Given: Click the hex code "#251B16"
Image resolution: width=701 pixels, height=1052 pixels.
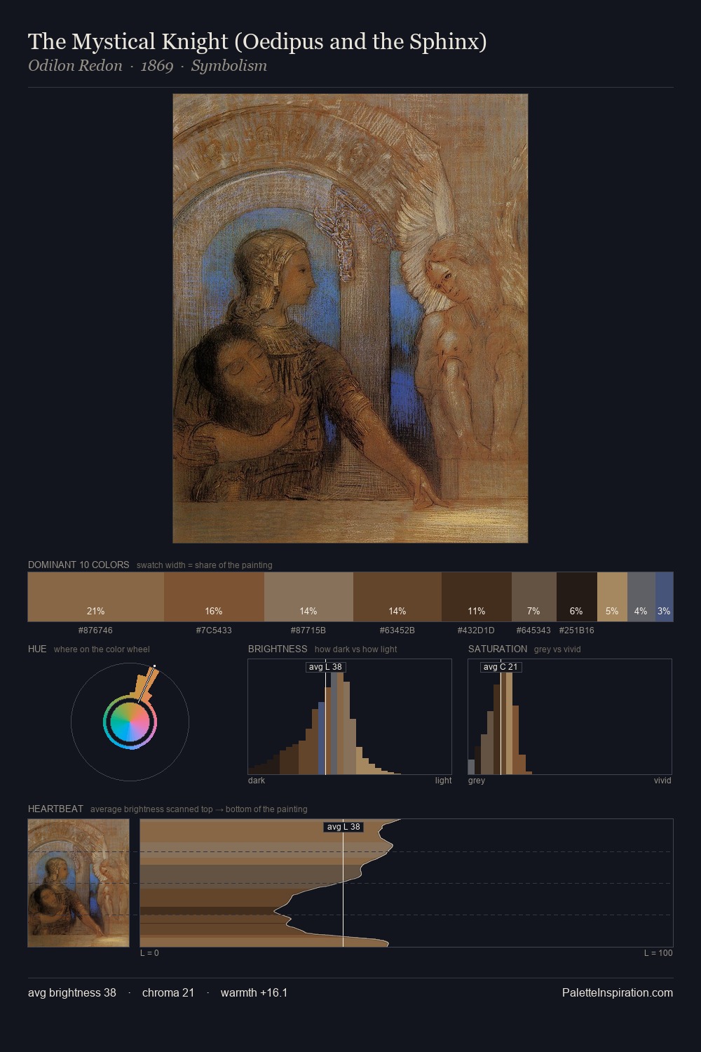Looking at the screenshot, I should pos(576,630).
